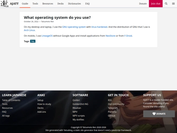The width and height of the screenshot is (177, 133).
Task: Follow the F-Droid link
Action: tap(128, 36)
